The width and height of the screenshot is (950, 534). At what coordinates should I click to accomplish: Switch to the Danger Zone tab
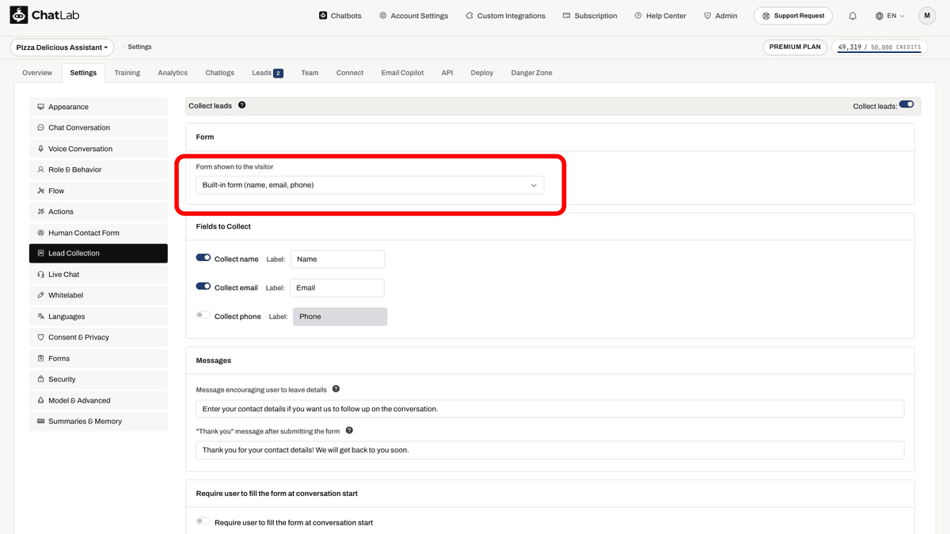531,73
